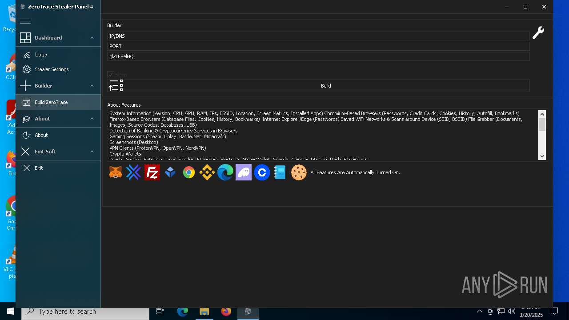
Task: Click the taskbar date 3/20/2025
Action: [x=531, y=315]
